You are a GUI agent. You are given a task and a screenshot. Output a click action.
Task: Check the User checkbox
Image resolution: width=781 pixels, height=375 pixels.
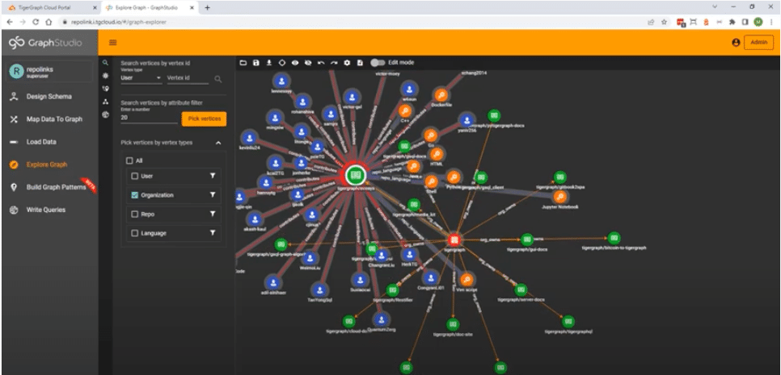[x=134, y=177]
